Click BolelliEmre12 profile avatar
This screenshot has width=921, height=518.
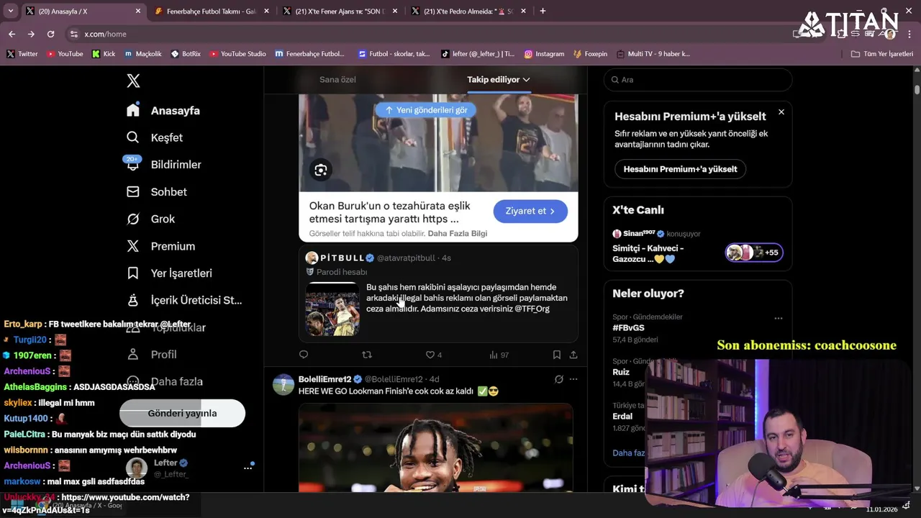coord(283,384)
